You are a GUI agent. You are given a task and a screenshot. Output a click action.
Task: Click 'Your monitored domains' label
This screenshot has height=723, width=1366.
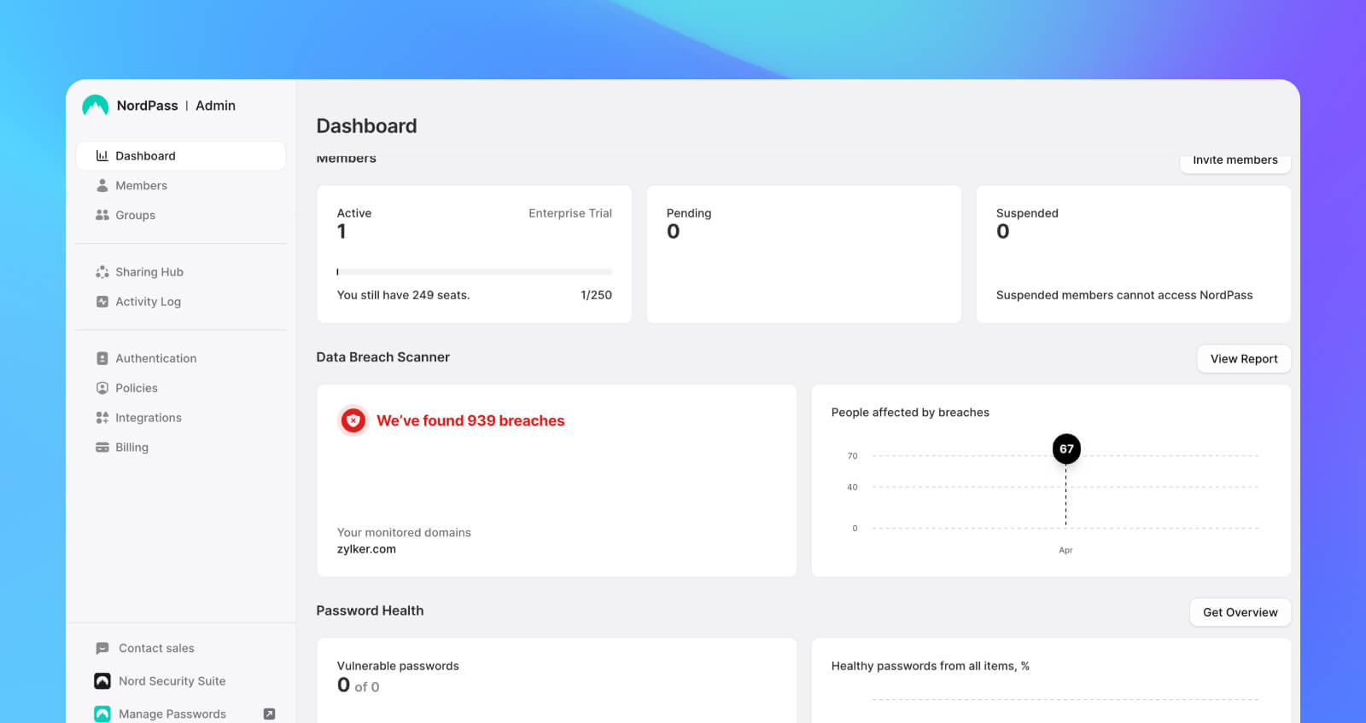(404, 533)
